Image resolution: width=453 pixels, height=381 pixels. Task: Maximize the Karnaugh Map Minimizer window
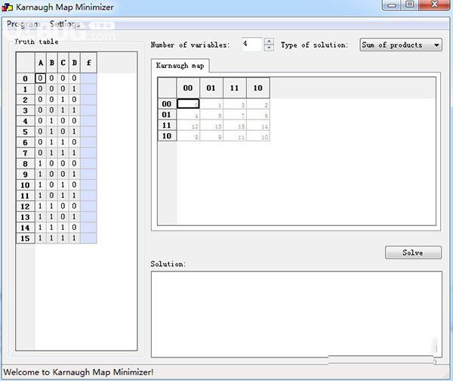tap(410, 5)
